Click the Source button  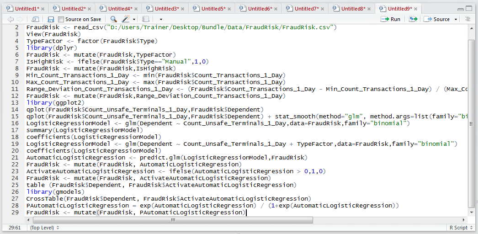click(x=438, y=19)
